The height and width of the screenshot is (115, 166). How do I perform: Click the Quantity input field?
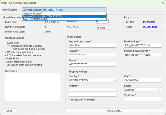[x=101, y=21]
